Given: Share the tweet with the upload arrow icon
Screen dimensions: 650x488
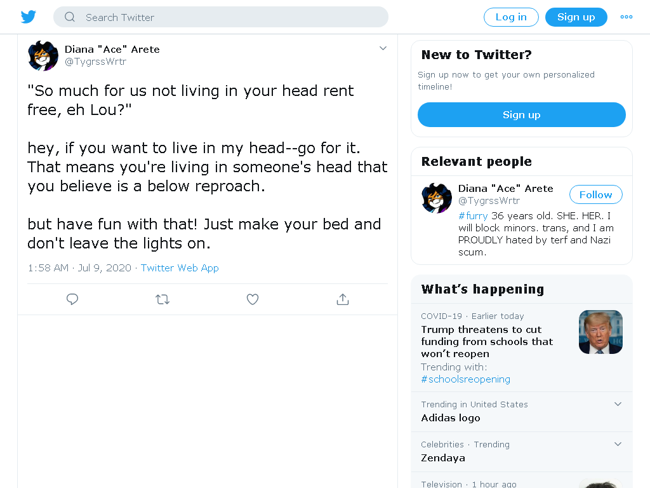Looking at the screenshot, I should (342, 299).
